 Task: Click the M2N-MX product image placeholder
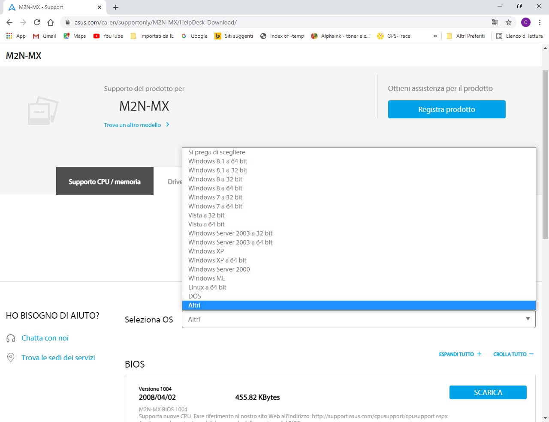(x=43, y=111)
